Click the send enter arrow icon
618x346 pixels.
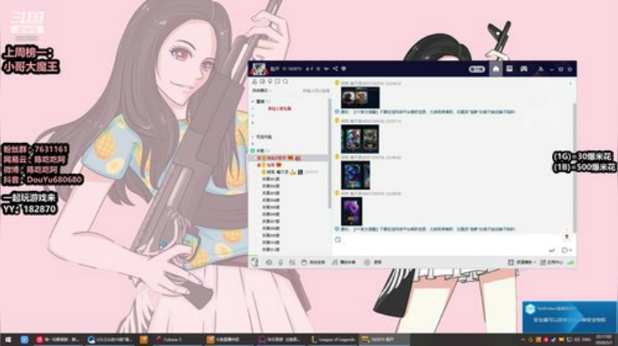552,250
